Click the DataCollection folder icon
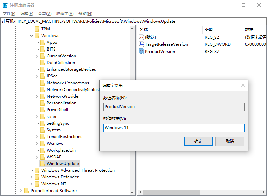This screenshot has width=267, height=196. coord(42,63)
